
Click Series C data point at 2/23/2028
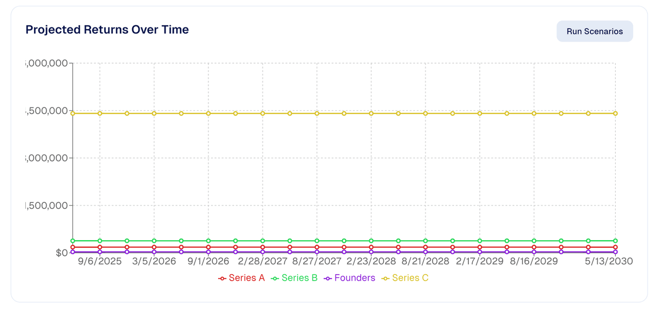[x=371, y=113]
